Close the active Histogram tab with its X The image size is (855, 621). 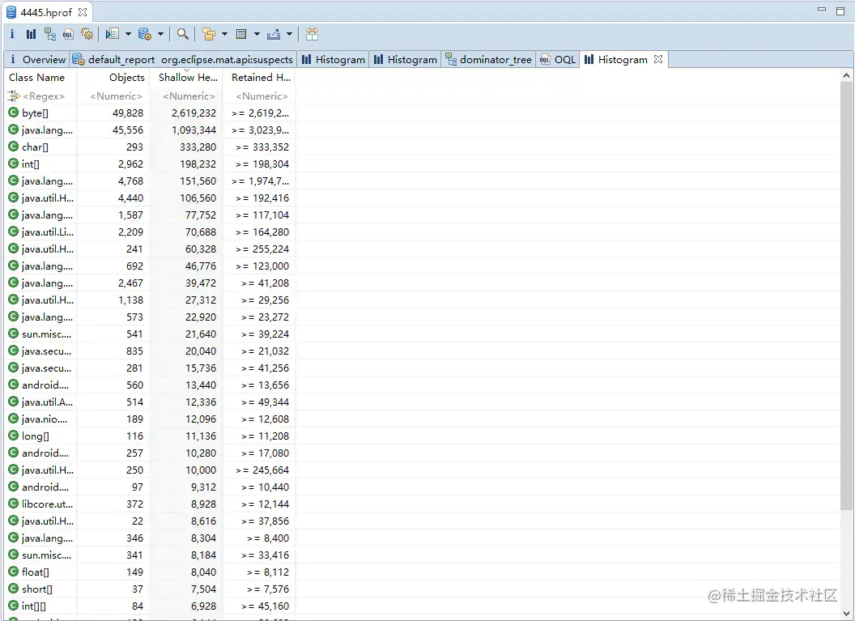[x=658, y=59]
